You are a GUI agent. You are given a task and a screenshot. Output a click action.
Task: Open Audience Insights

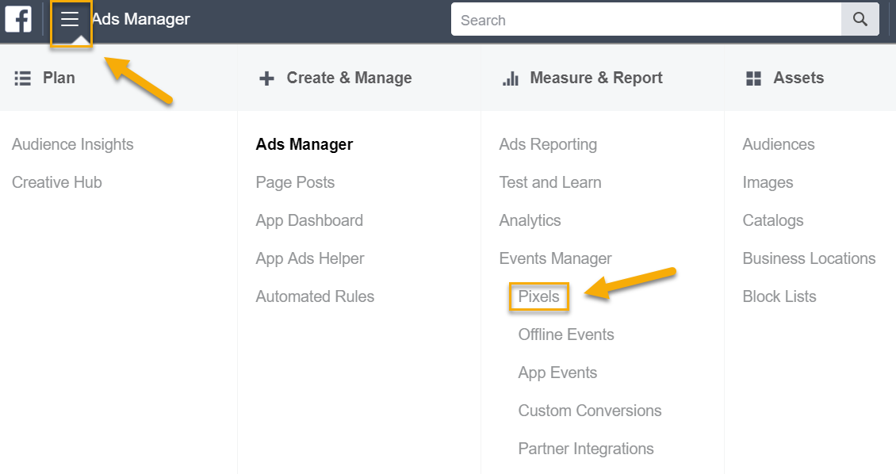(x=73, y=144)
